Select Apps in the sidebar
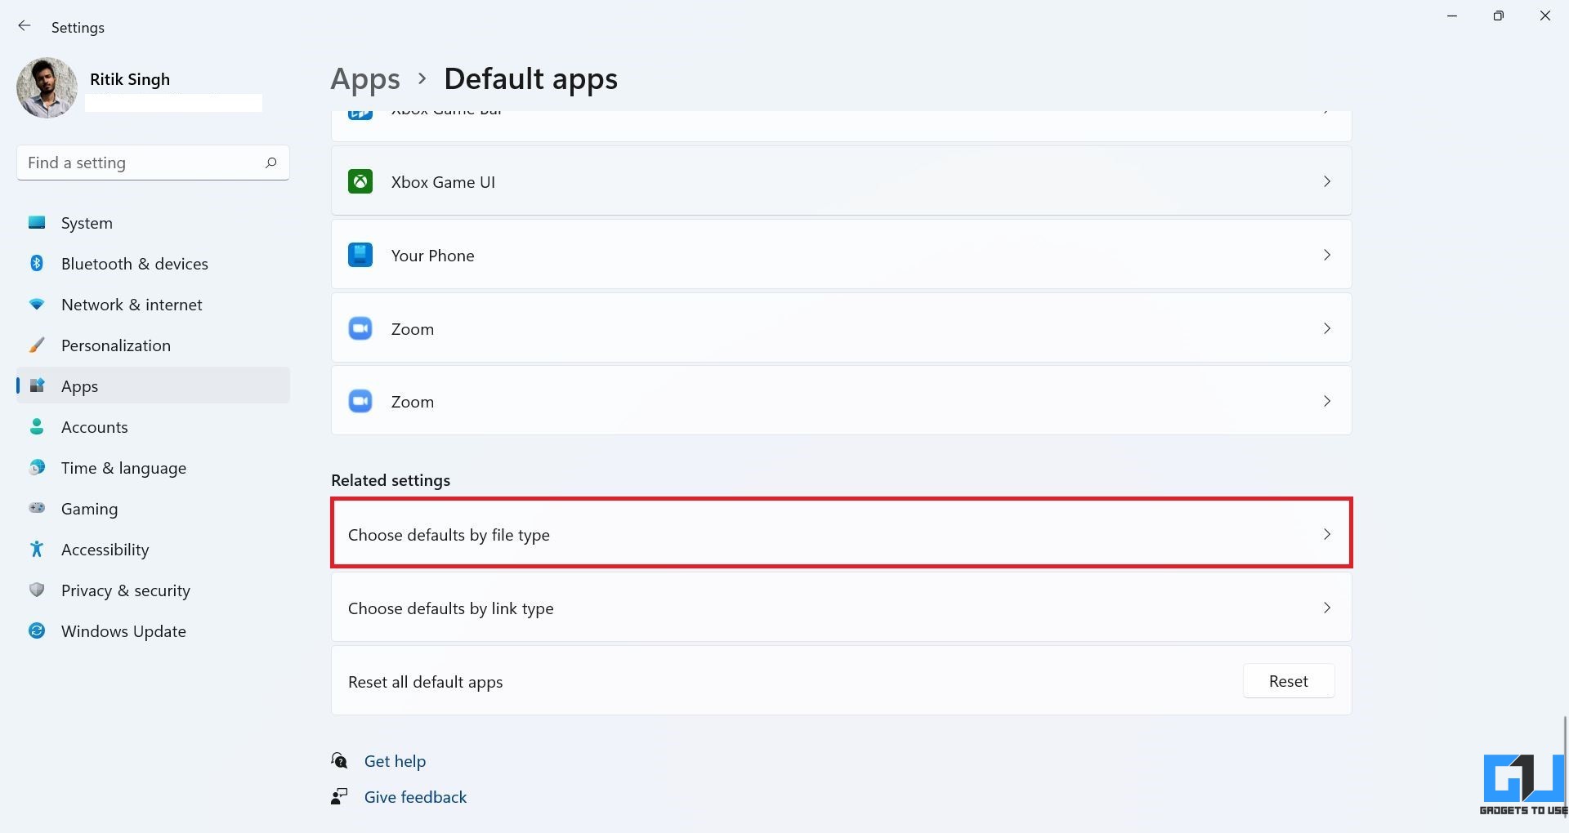The width and height of the screenshot is (1569, 833). point(153,385)
